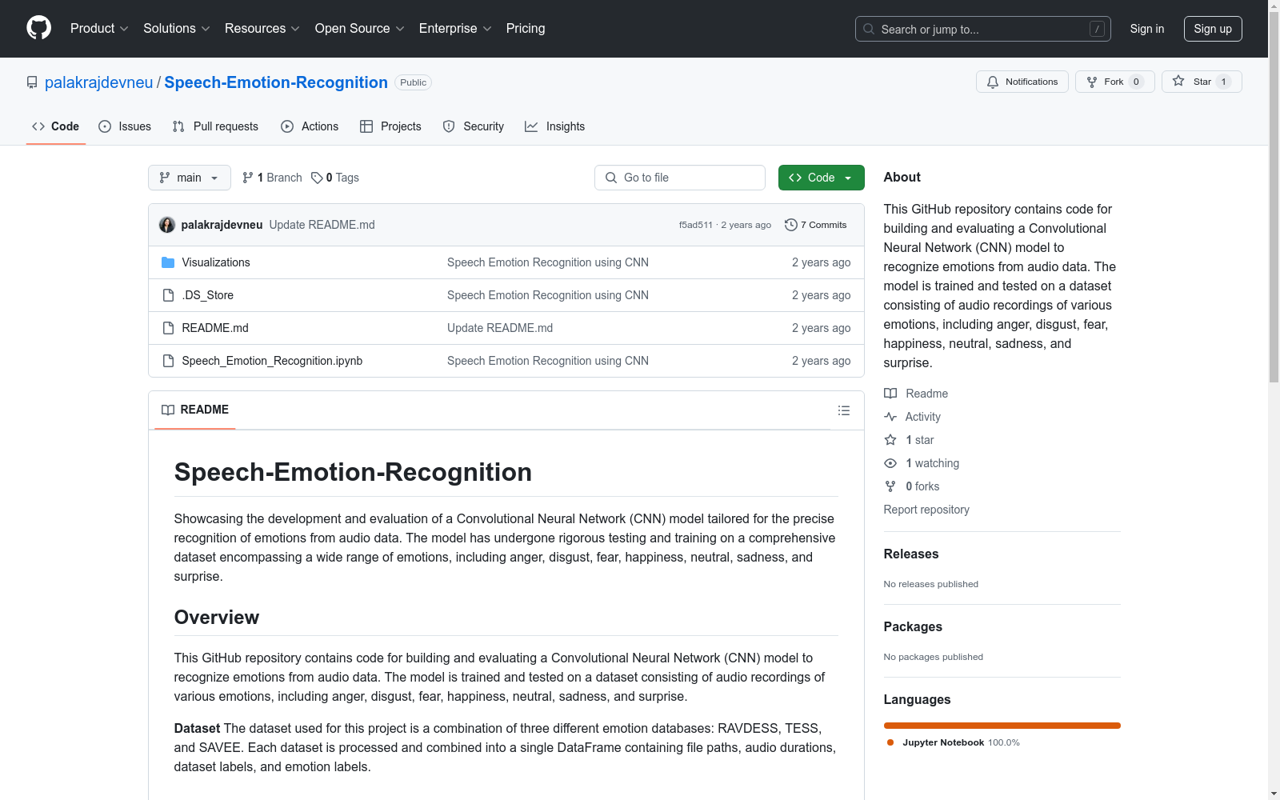Click the pulse icon next to Activity

[890, 417]
